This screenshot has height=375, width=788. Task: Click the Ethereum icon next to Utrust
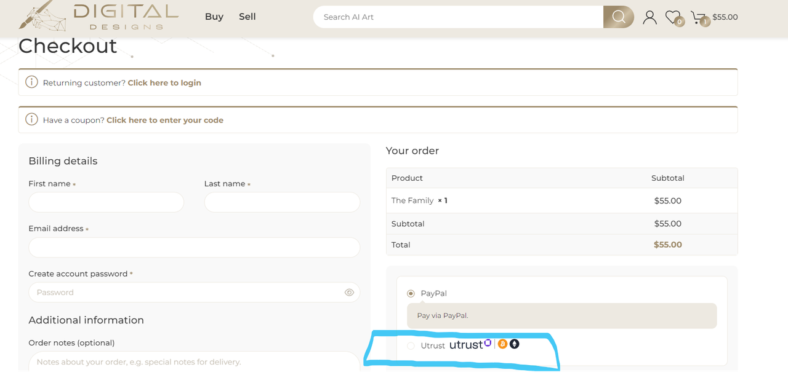pyautogui.click(x=515, y=344)
